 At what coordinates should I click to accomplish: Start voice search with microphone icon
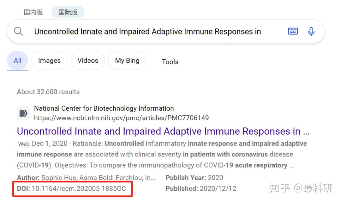311,31
